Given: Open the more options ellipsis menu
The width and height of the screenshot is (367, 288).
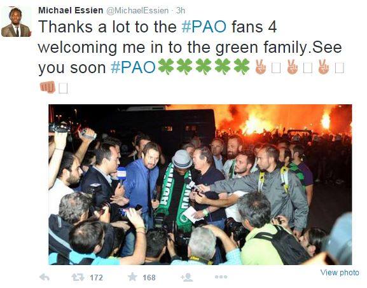Looking at the screenshot, I should point(221,277).
